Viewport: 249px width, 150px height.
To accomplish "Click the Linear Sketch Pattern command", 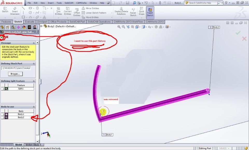I will (94, 13).
